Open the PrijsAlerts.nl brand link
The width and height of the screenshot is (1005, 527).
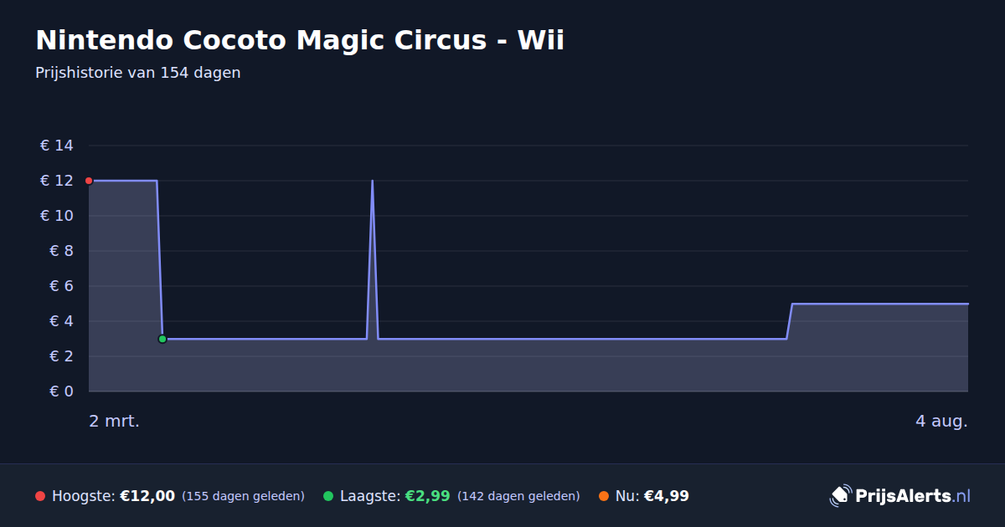click(x=900, y=496)
